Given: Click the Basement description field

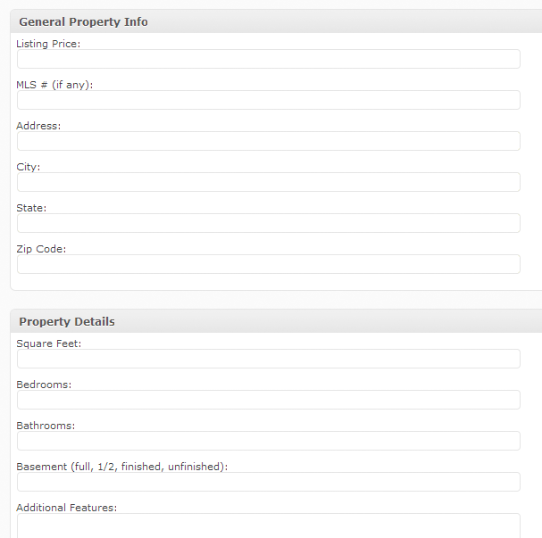Looking at the screenshot, I should pyautogui.click(x=269, y=483).
